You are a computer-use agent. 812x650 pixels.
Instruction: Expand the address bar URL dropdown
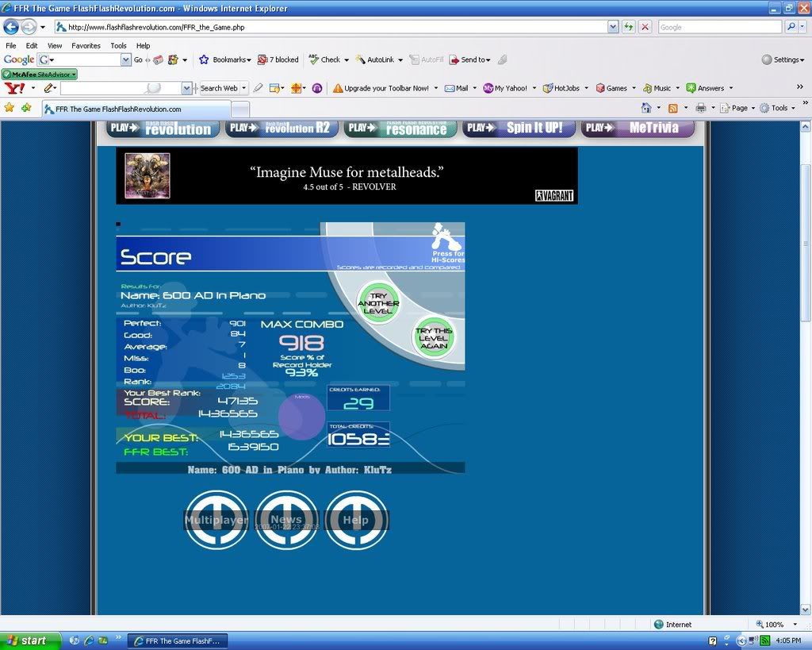point(613,27)
